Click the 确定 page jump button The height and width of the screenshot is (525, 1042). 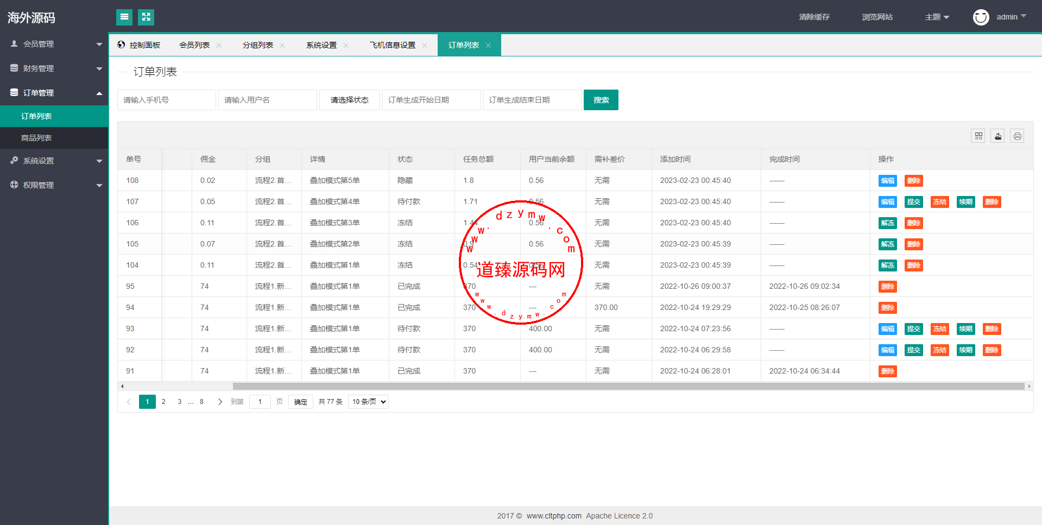coord(301,402)
